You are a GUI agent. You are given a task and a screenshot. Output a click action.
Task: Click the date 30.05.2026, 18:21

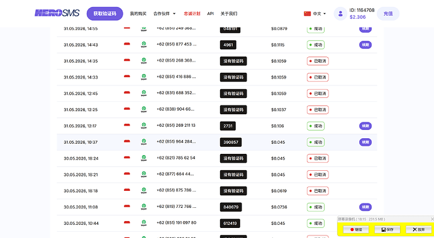[81, 175]
